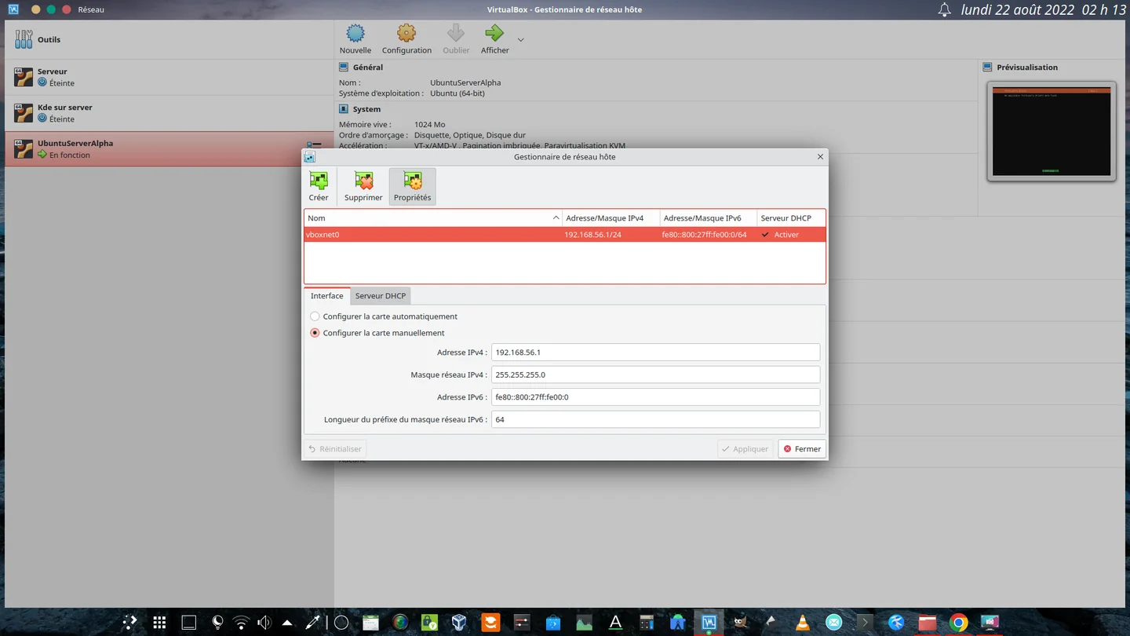Click the Général section icon
1130x636 pixels.
pos(344,68)
